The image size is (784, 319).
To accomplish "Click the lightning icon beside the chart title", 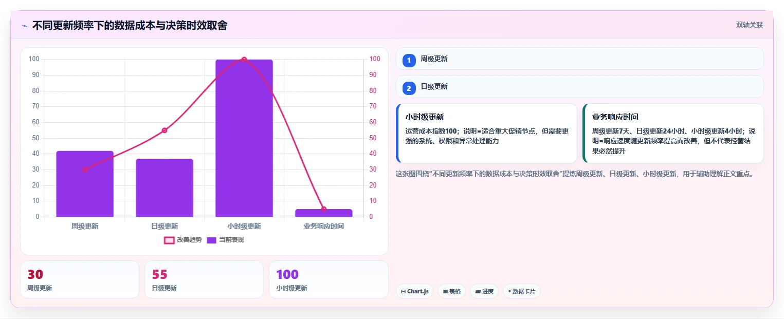I will [24, 26].
